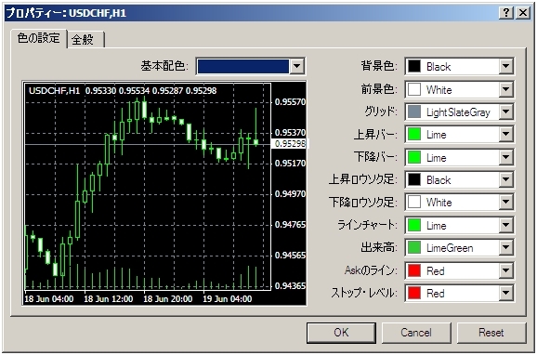The width and height of the screenshot is (537, 355).
Task: Expand the ラインチャート Lime dropdown
Action: 505,225
